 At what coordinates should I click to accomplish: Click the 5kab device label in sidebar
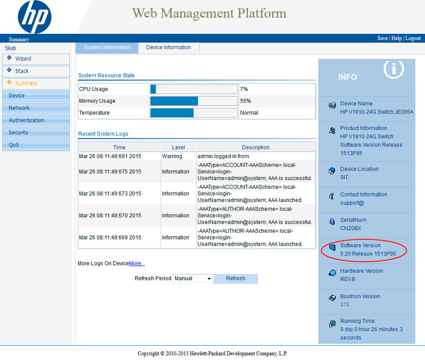pyautogui.click(x=10, y=48)
